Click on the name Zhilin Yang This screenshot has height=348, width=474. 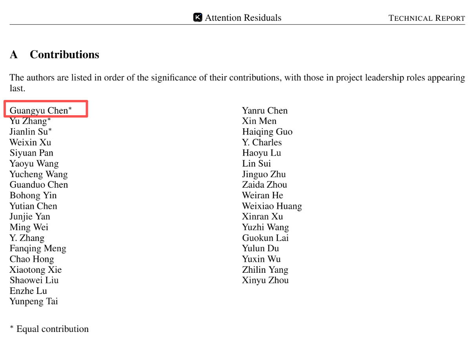point(265,270)
